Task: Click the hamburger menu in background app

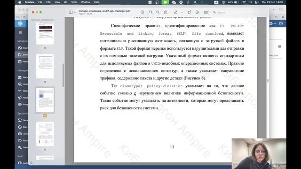Action: coord(20,32)
